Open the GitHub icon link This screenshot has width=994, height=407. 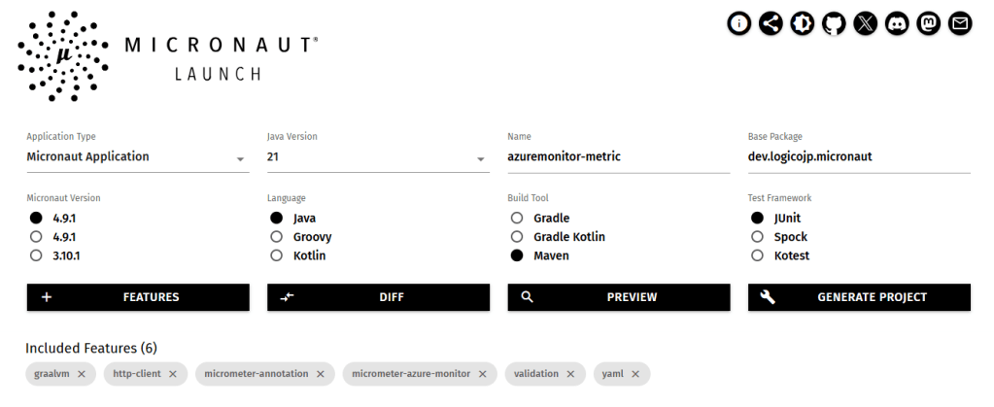pos(834,23)
